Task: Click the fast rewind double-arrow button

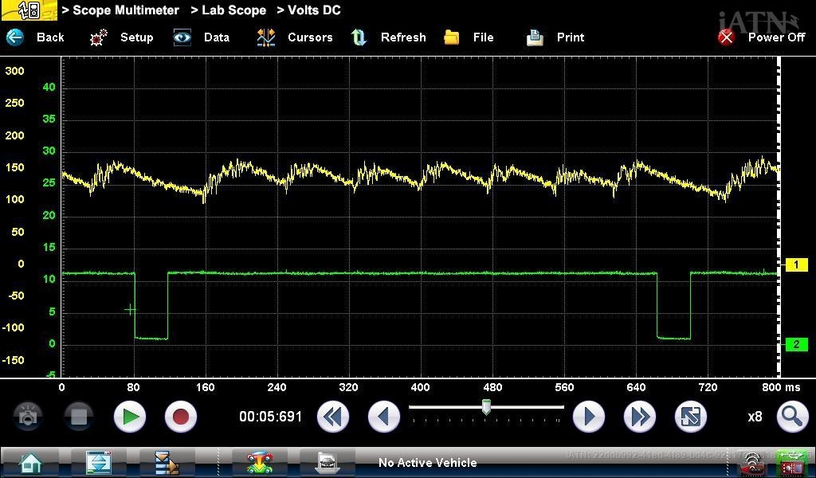Action: click(x=333, y=417)
